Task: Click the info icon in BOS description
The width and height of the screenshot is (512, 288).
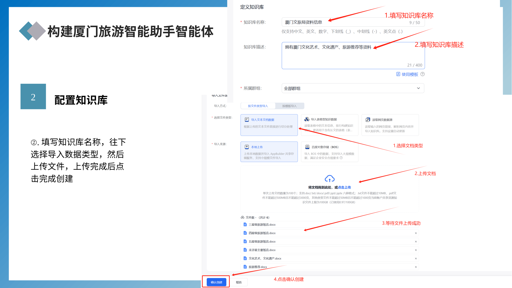Action: tap(341, 158)
